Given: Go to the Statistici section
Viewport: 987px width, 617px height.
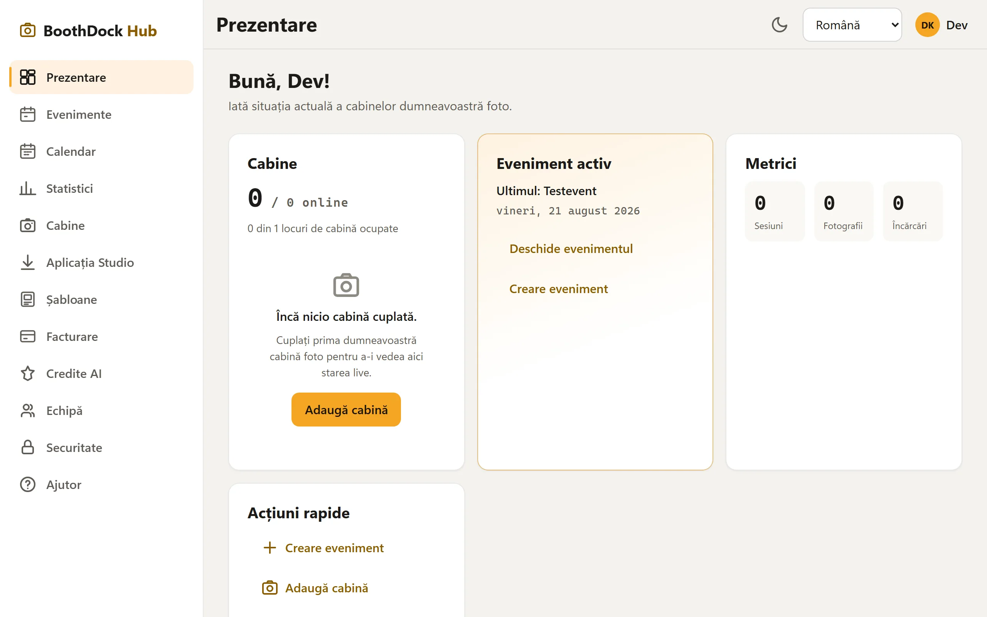Looking at the screenshot, I should [101, 189].
